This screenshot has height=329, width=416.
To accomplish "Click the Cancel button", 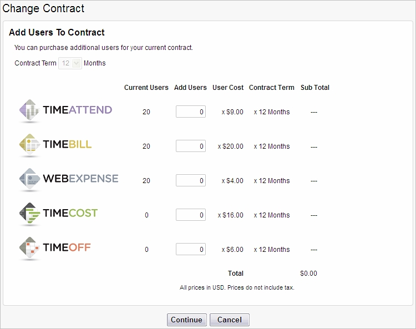I will (x=230, y=320).
